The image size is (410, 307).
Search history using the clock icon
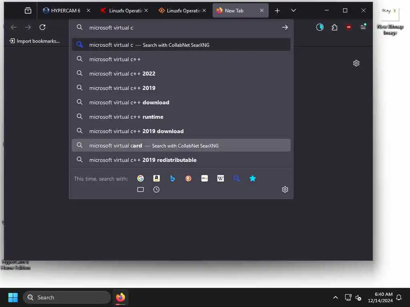157,189
